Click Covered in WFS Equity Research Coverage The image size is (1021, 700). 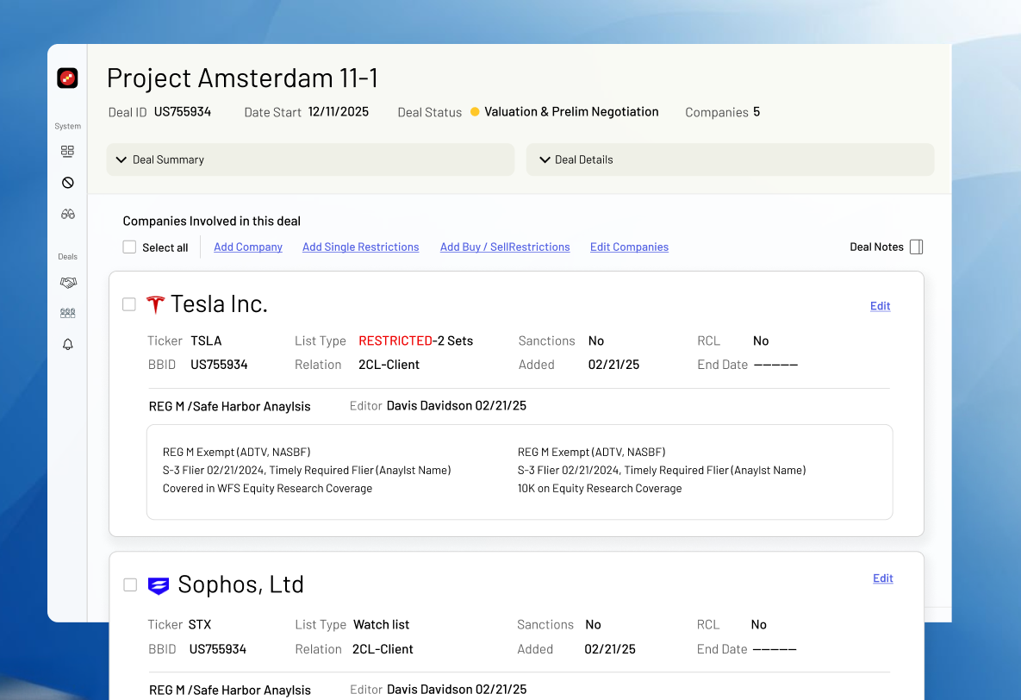pyautogui.click(x=268, y=488)
